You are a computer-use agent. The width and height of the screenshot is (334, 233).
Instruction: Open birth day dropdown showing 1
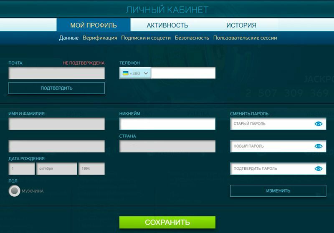tap(22, 168)
